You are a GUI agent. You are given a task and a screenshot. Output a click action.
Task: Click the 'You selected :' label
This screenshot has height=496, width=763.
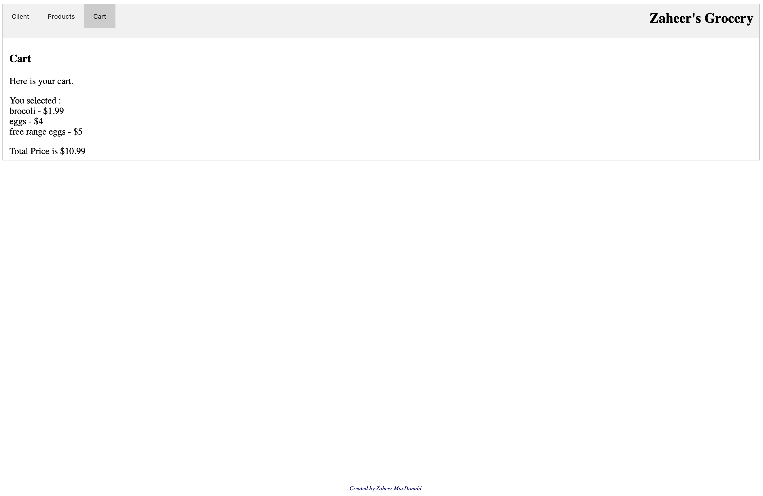point(35,101)
